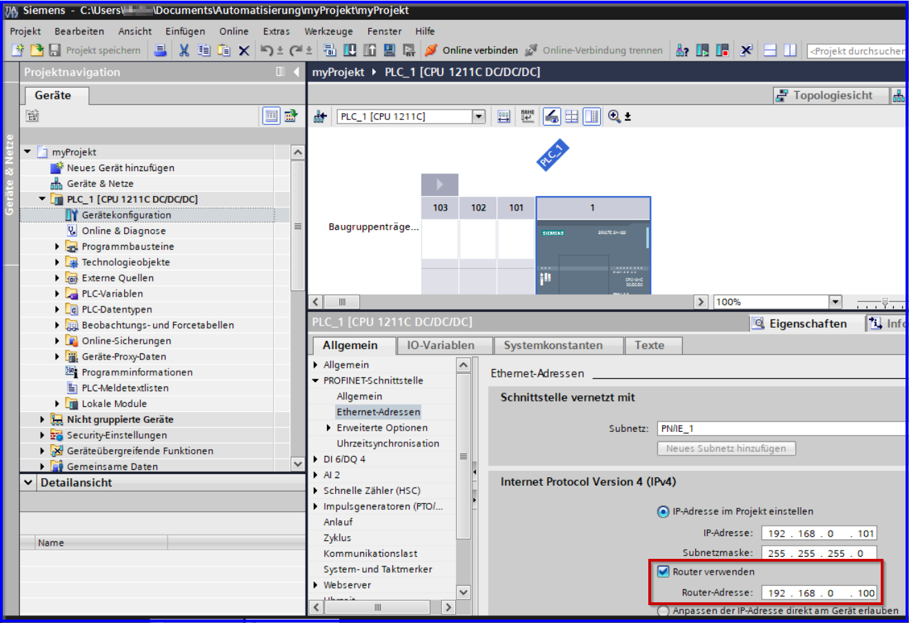
Task: Click the print icon in main toolbar
Action: pos(160,50)
